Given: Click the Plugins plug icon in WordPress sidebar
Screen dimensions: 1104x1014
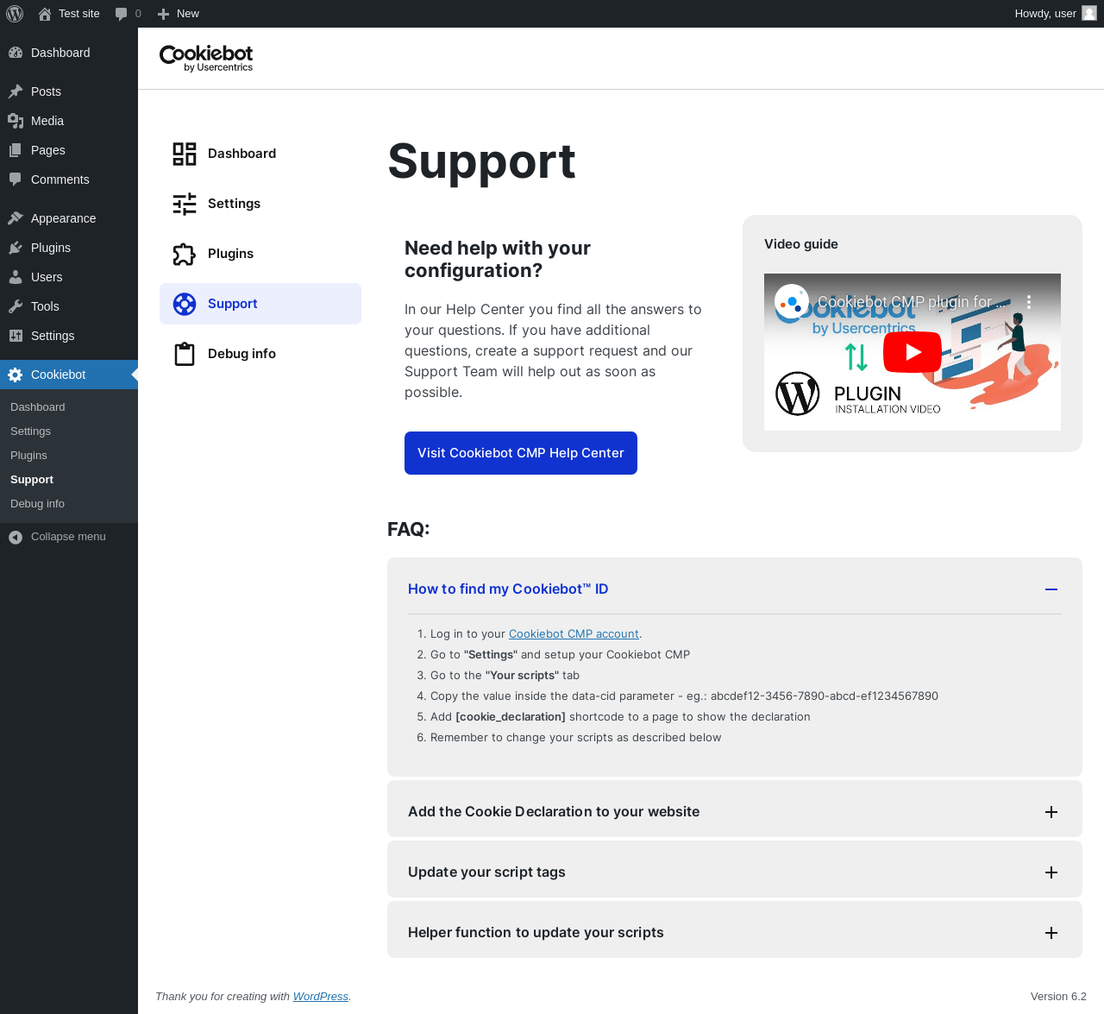Looking at the screenshot, I should click(x=16, y=248).
